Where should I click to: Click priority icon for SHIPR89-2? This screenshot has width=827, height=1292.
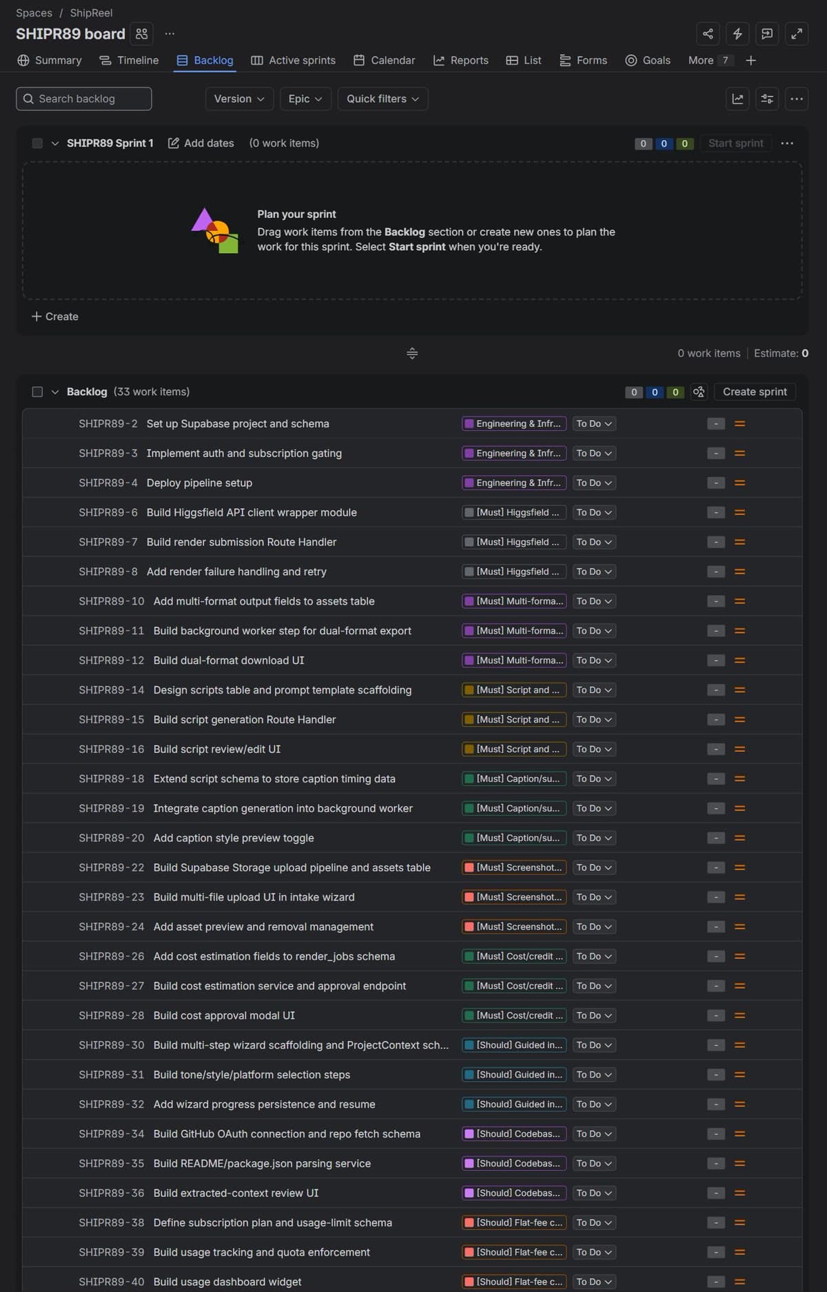(739, 424)
